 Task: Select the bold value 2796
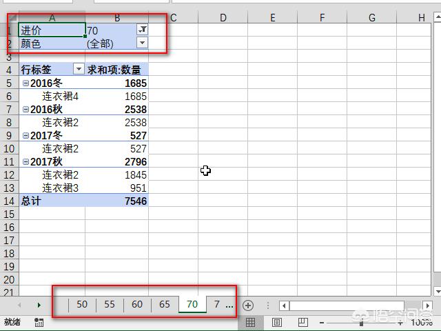tap(116, 161)
